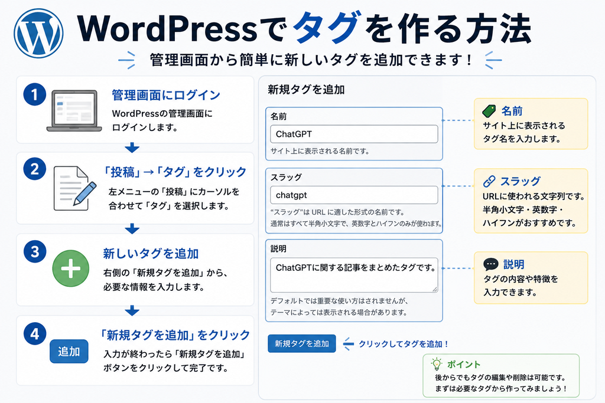
Task: Click the クリックしてタグを追加 text
Action: point(404,344)
